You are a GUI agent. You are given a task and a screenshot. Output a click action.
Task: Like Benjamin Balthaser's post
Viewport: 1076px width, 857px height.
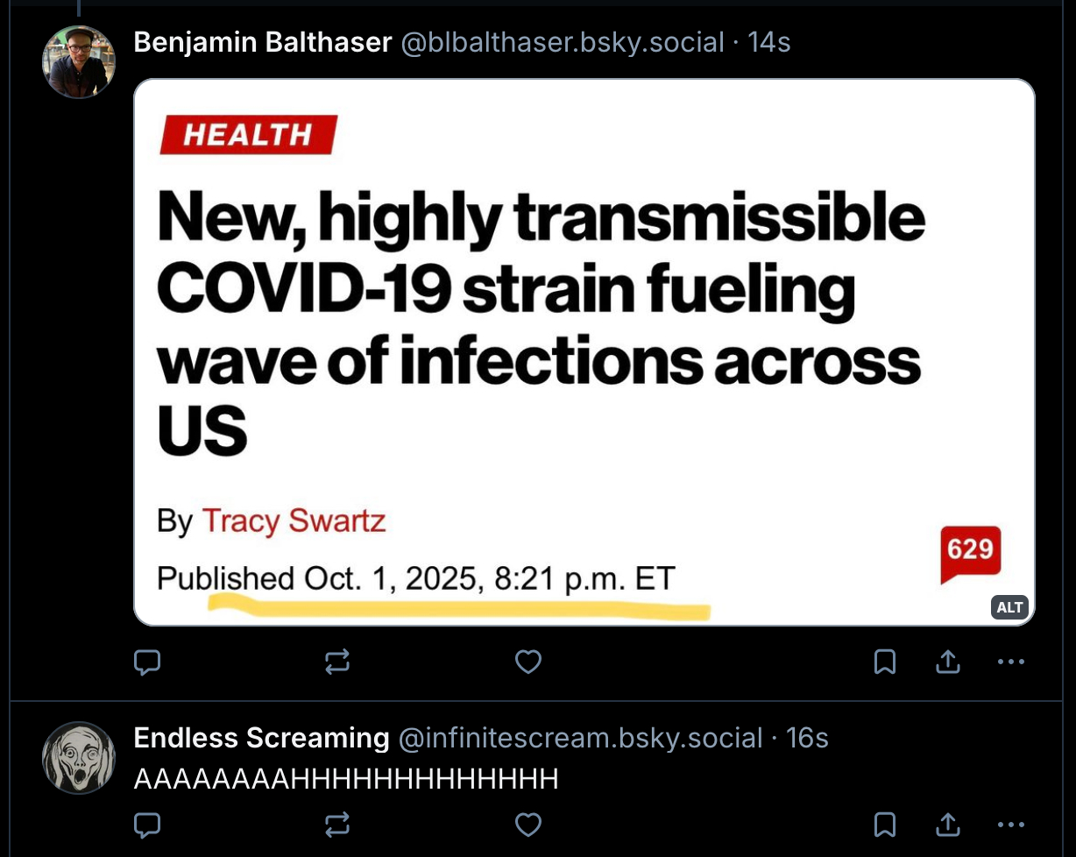(x=527, y=662)
